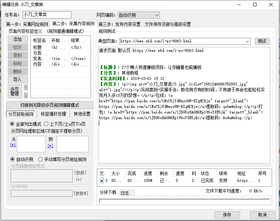Open 文件保存及部分高级设置 tab

pyautogui.click(x=168, y=24)
